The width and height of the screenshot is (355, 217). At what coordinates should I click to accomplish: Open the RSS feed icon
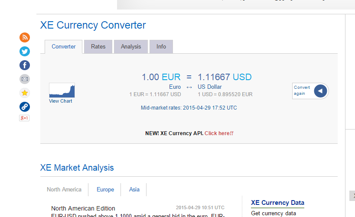(x=25, y=37)
